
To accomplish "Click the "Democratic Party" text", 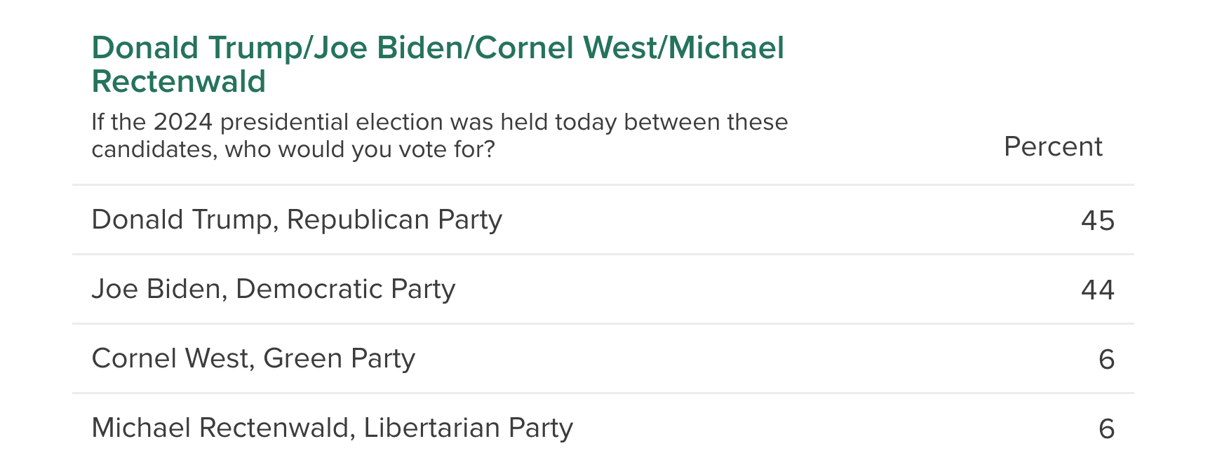I will click(x=345, y=289).
